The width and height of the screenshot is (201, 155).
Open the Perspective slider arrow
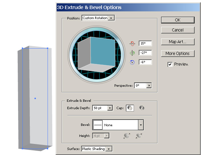click(149, 86)
